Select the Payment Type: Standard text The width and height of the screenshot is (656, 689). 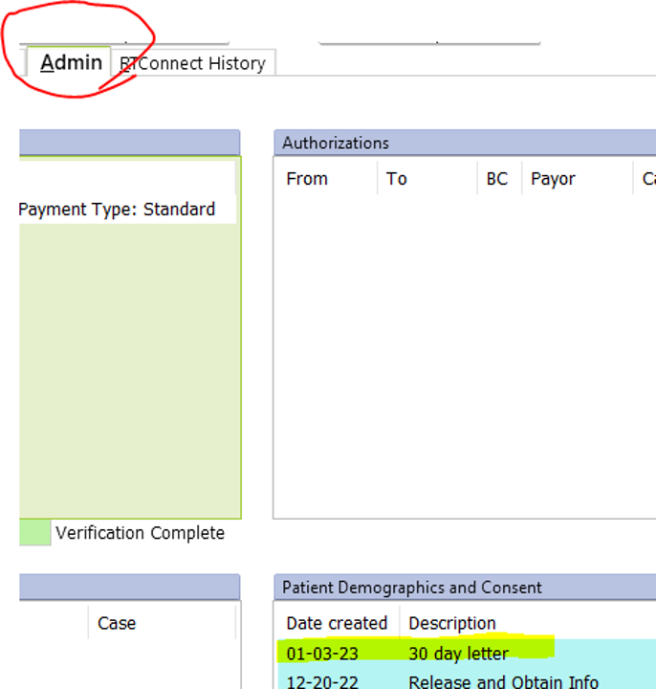[x=118, y=209]
